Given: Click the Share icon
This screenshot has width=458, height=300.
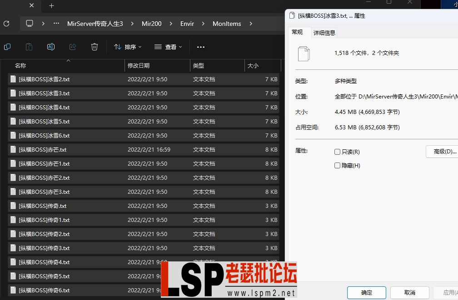Looking at the screenshot, I should (72, 47).
